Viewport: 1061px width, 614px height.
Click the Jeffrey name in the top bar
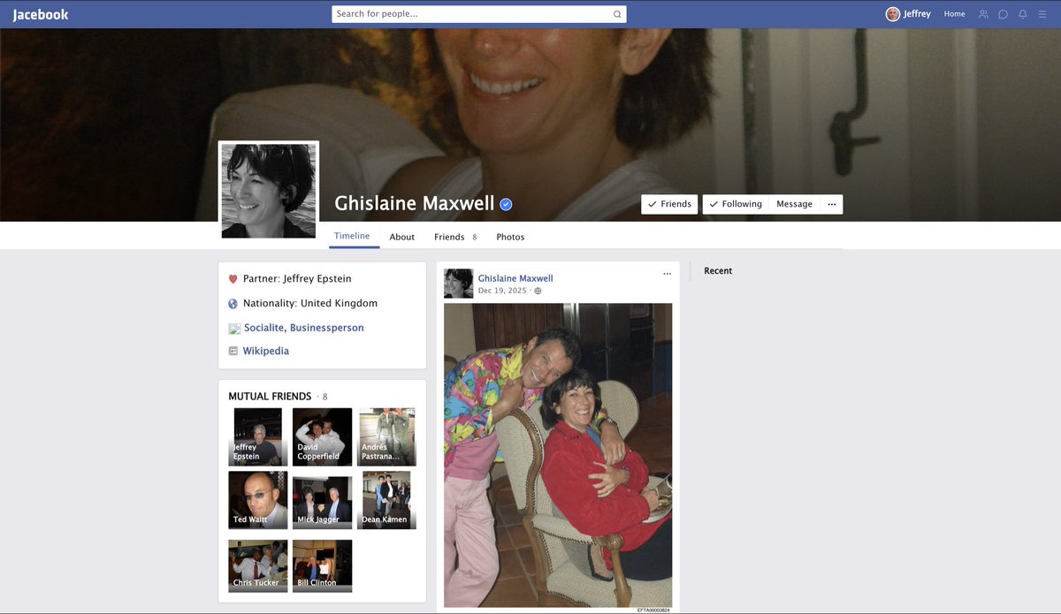pyautogui.click(x=917, y=14)
